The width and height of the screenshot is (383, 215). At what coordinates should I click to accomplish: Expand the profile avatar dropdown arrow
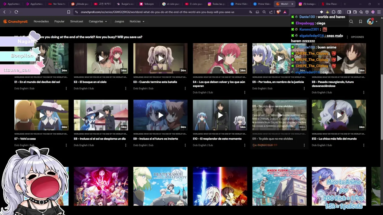coord(376,21)
